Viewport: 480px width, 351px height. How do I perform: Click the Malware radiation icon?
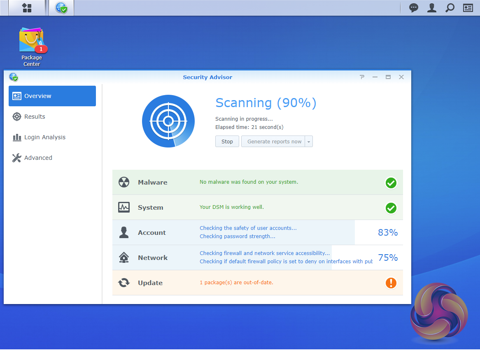tap(124, 182)
